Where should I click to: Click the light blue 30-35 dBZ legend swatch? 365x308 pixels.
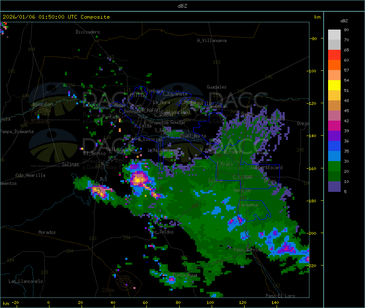point(334,156)
